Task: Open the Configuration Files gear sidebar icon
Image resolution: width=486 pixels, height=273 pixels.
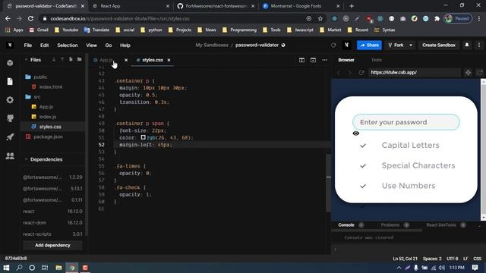Action: click(x=10, y=99)
